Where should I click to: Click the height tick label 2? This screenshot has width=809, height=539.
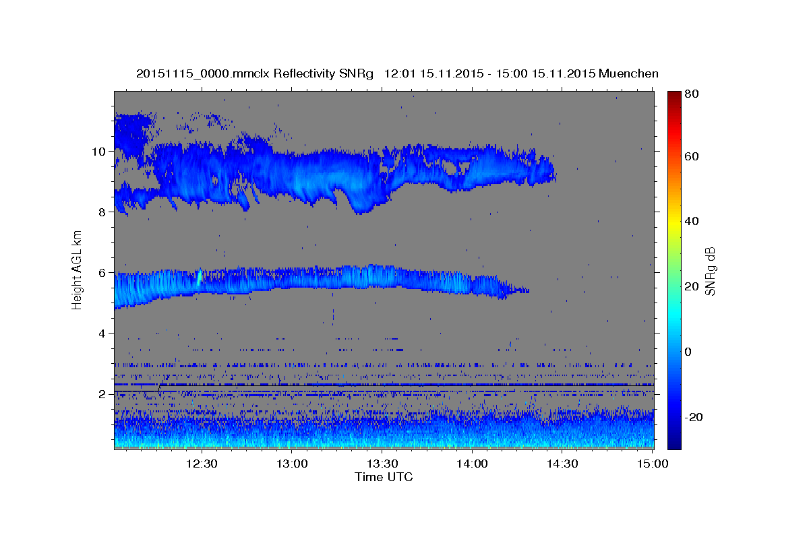click(103, 393)
